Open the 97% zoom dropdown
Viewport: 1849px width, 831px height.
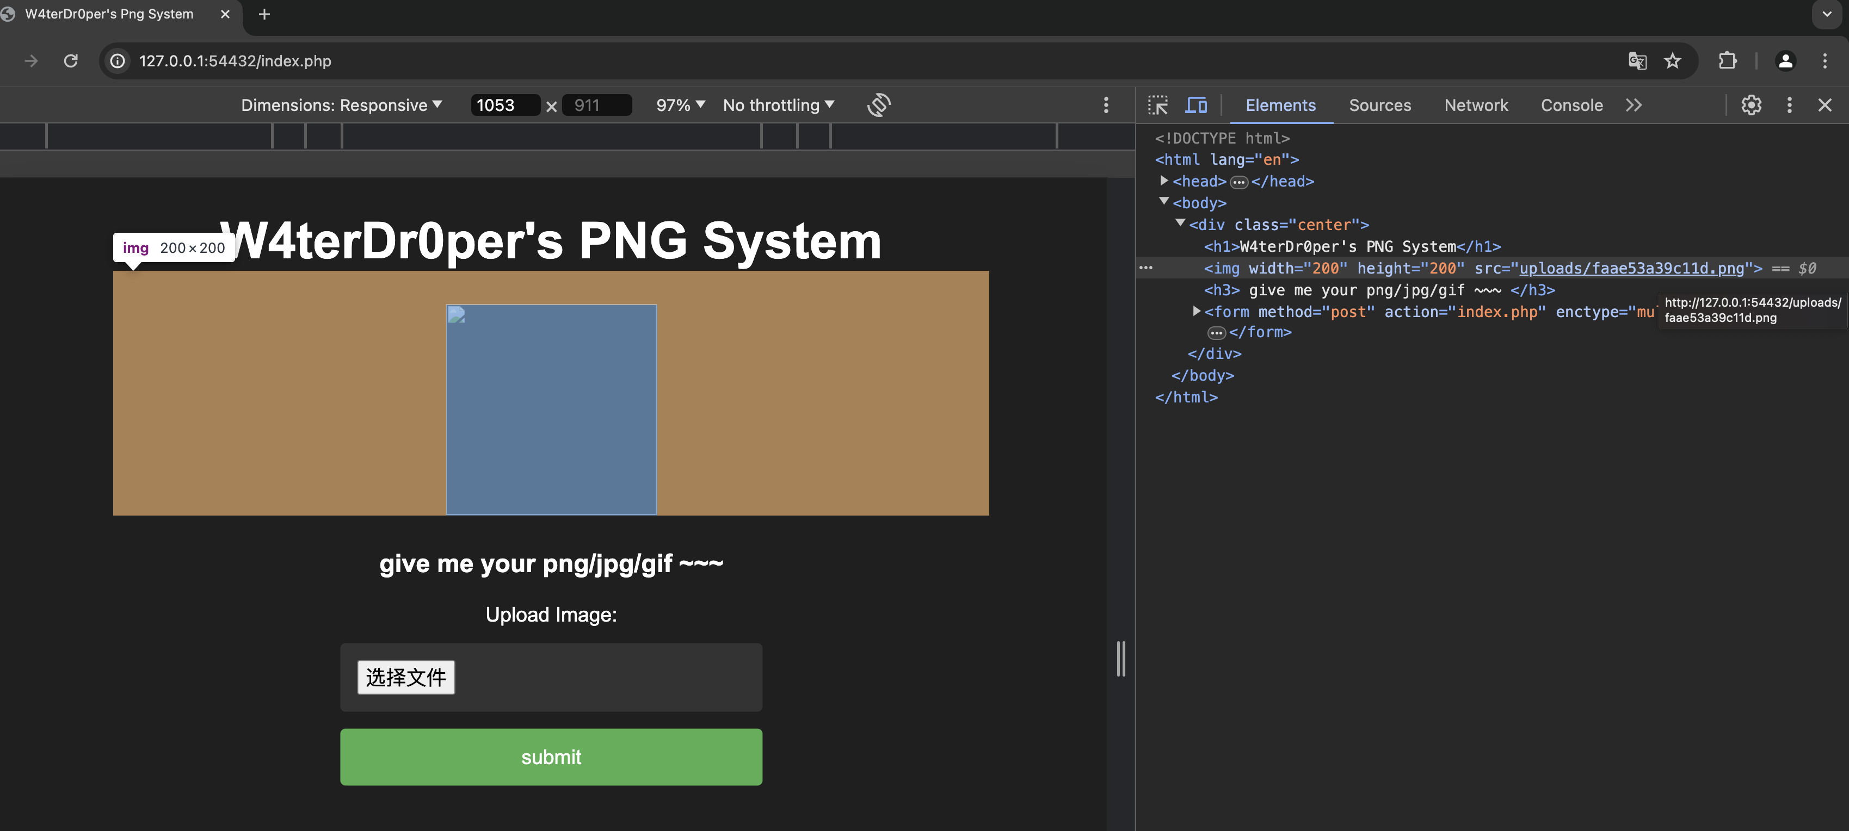(680, 105)
